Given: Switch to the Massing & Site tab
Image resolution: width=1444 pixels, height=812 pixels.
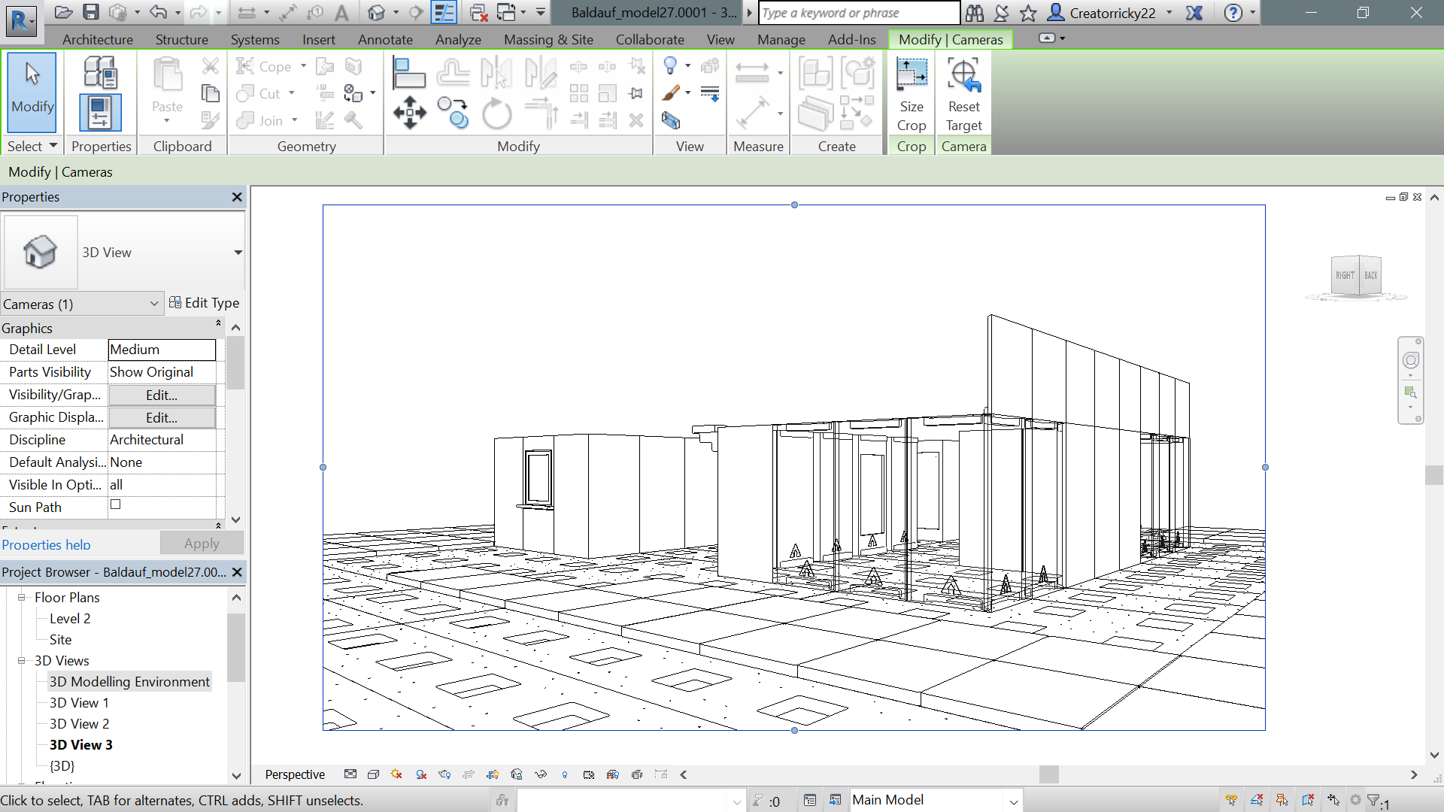Looking at the screenshot, I should click(x=548, y=39).
